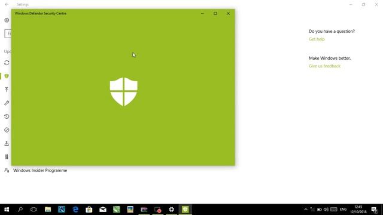Open Action Center notifications icon

[x=375, y=210]
